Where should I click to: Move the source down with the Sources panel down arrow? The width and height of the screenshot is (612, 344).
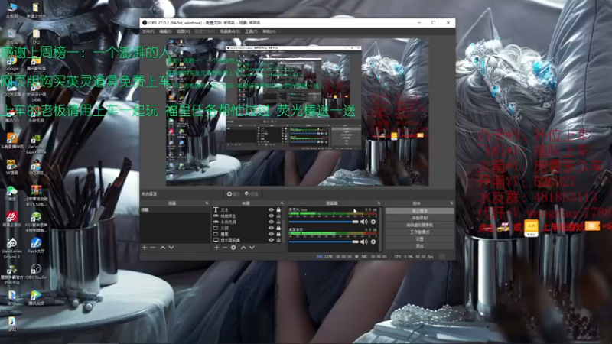(252, 248)
